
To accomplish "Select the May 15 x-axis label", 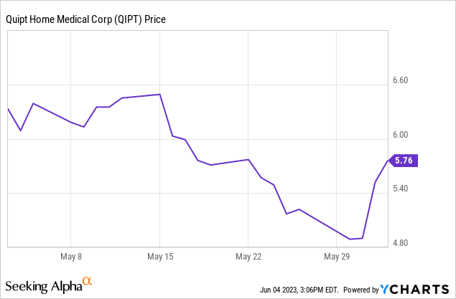I will point(159,256).
